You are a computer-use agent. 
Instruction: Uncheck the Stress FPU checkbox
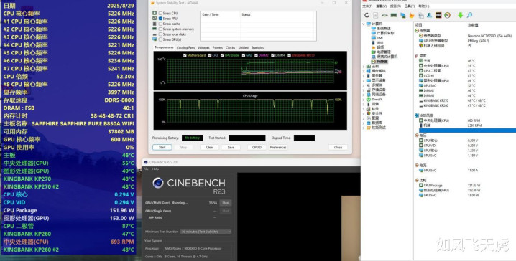click(x=160, y=19)
